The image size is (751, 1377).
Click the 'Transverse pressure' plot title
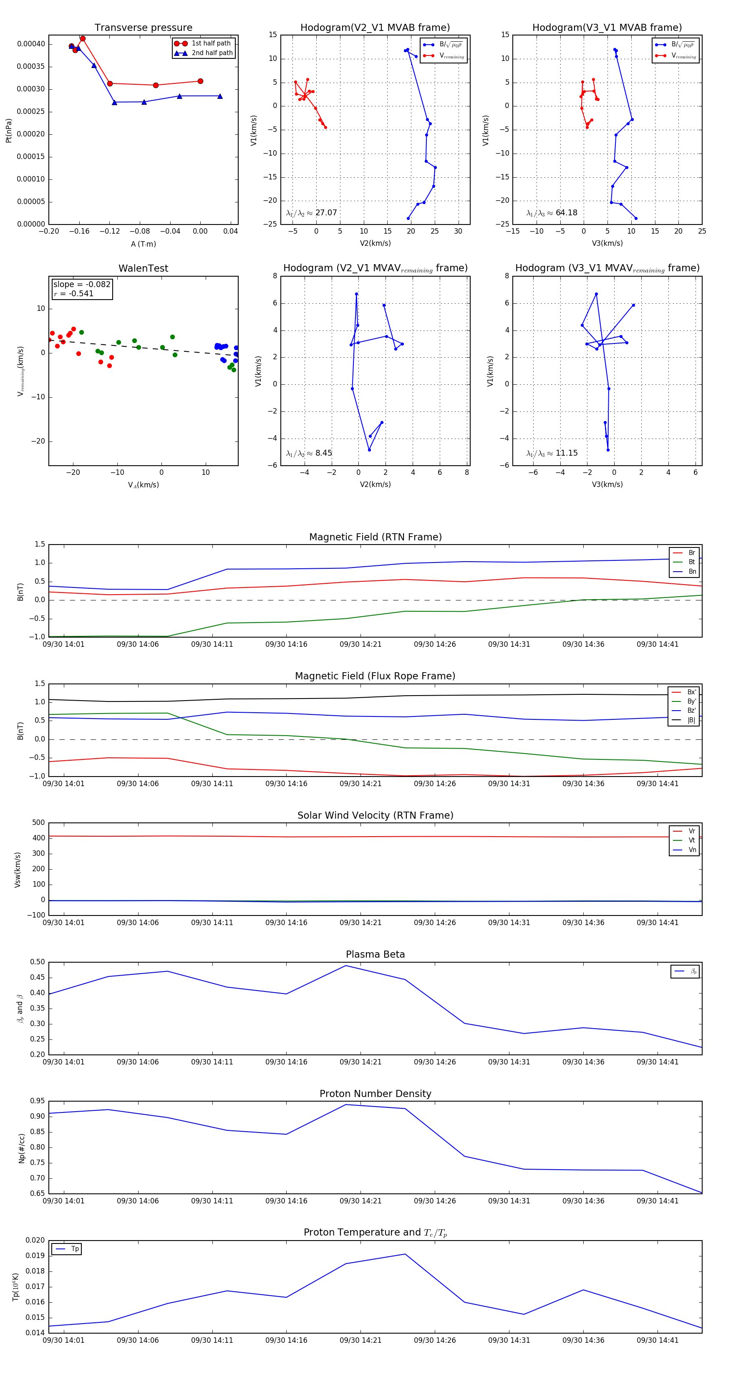coord(143,28)
